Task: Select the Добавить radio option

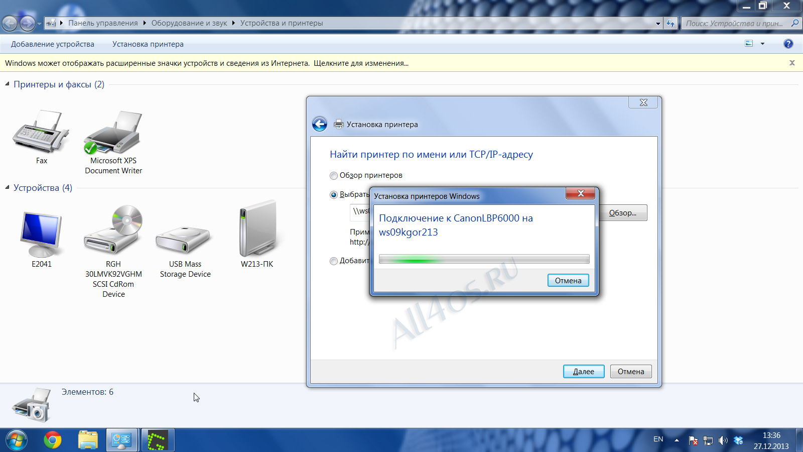Action: point(334,261)
